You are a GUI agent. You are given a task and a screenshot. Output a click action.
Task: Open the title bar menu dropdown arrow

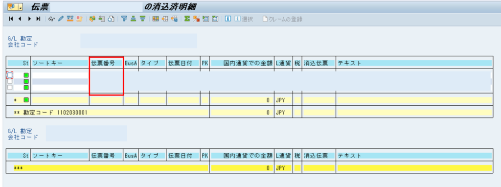21,7
